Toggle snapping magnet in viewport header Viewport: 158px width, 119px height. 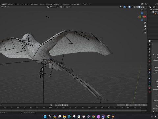pyautogui.click(x=61, y=7)
